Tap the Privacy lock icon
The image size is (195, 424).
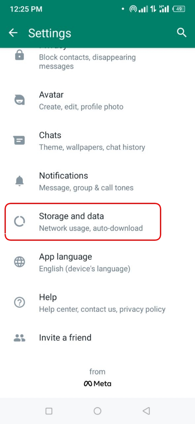pyautogui.click(x=19, y=55)
